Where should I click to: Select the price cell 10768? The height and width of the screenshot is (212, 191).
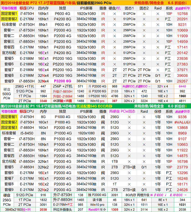pos(182,14)
